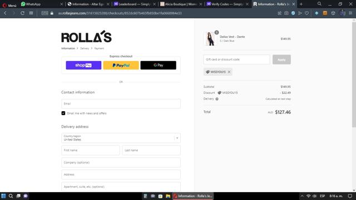This screenshot has width=356, height=200.
Task: Toggle the VPN badge in address bar
Action: click(44, 13)
